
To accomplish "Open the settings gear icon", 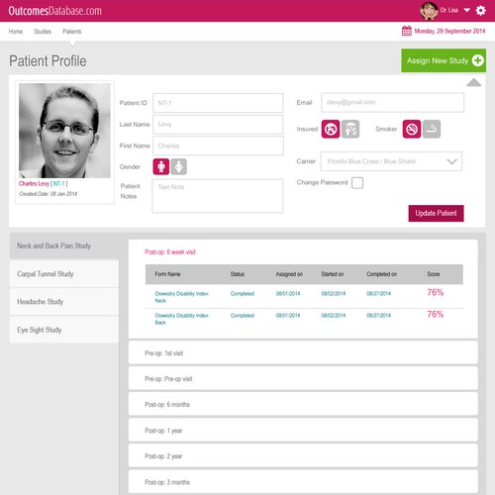I will [x=480, y=11].
